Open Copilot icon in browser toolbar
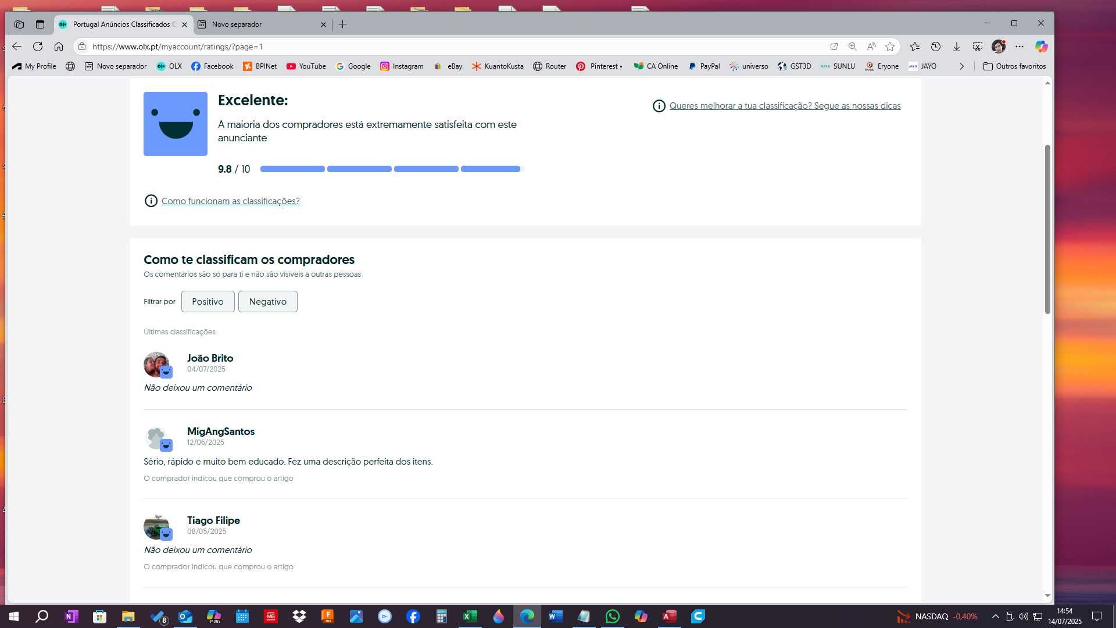 (x=1041, y=47)
